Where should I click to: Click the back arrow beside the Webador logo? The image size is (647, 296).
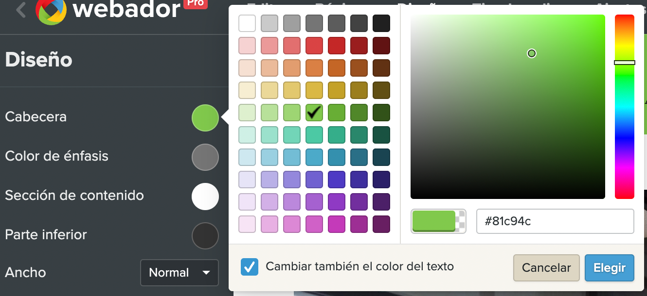pyautogui.click(x=20, y=10)
